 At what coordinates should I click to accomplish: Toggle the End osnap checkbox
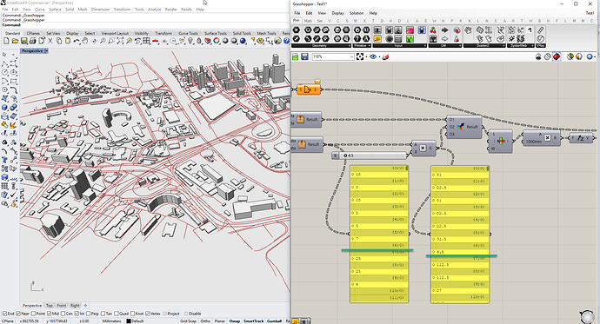4,314
